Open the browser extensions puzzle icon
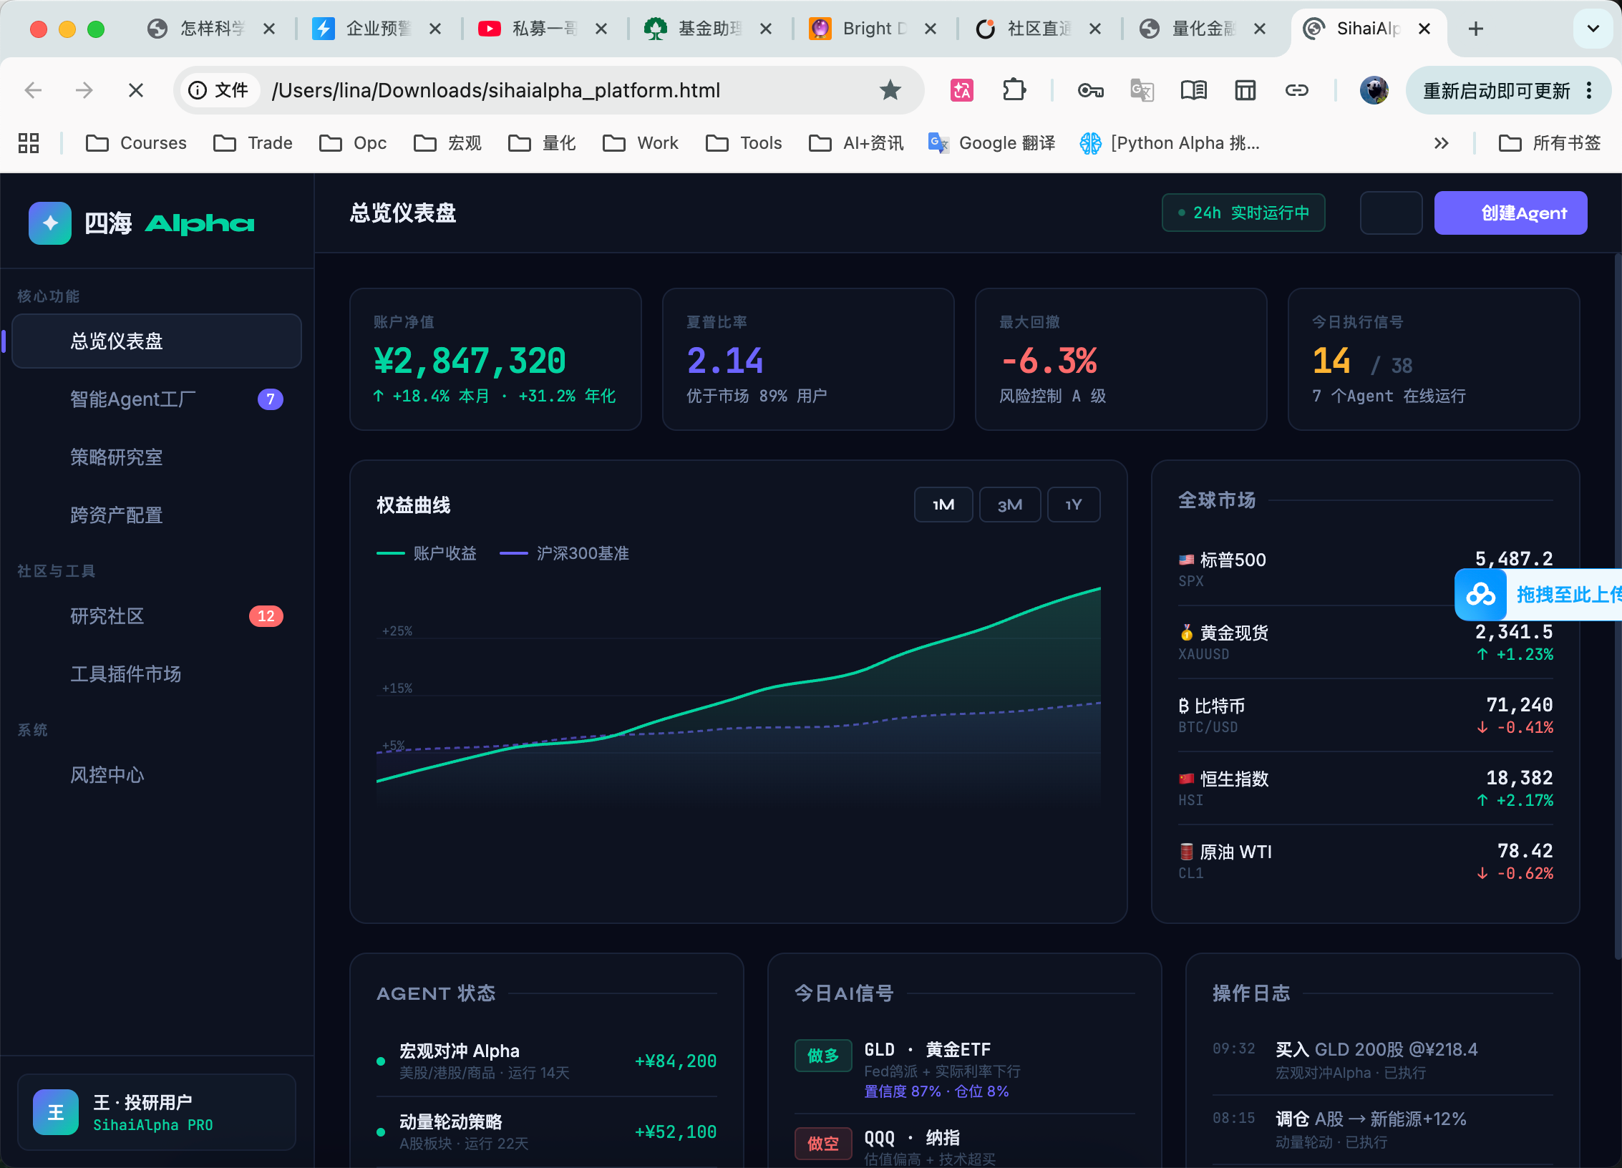 pos(1014,90)
